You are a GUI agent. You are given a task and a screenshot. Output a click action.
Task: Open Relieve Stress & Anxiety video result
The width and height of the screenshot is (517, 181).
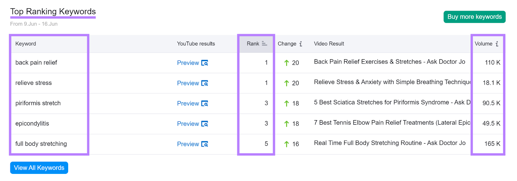click(x=392, y=82)
